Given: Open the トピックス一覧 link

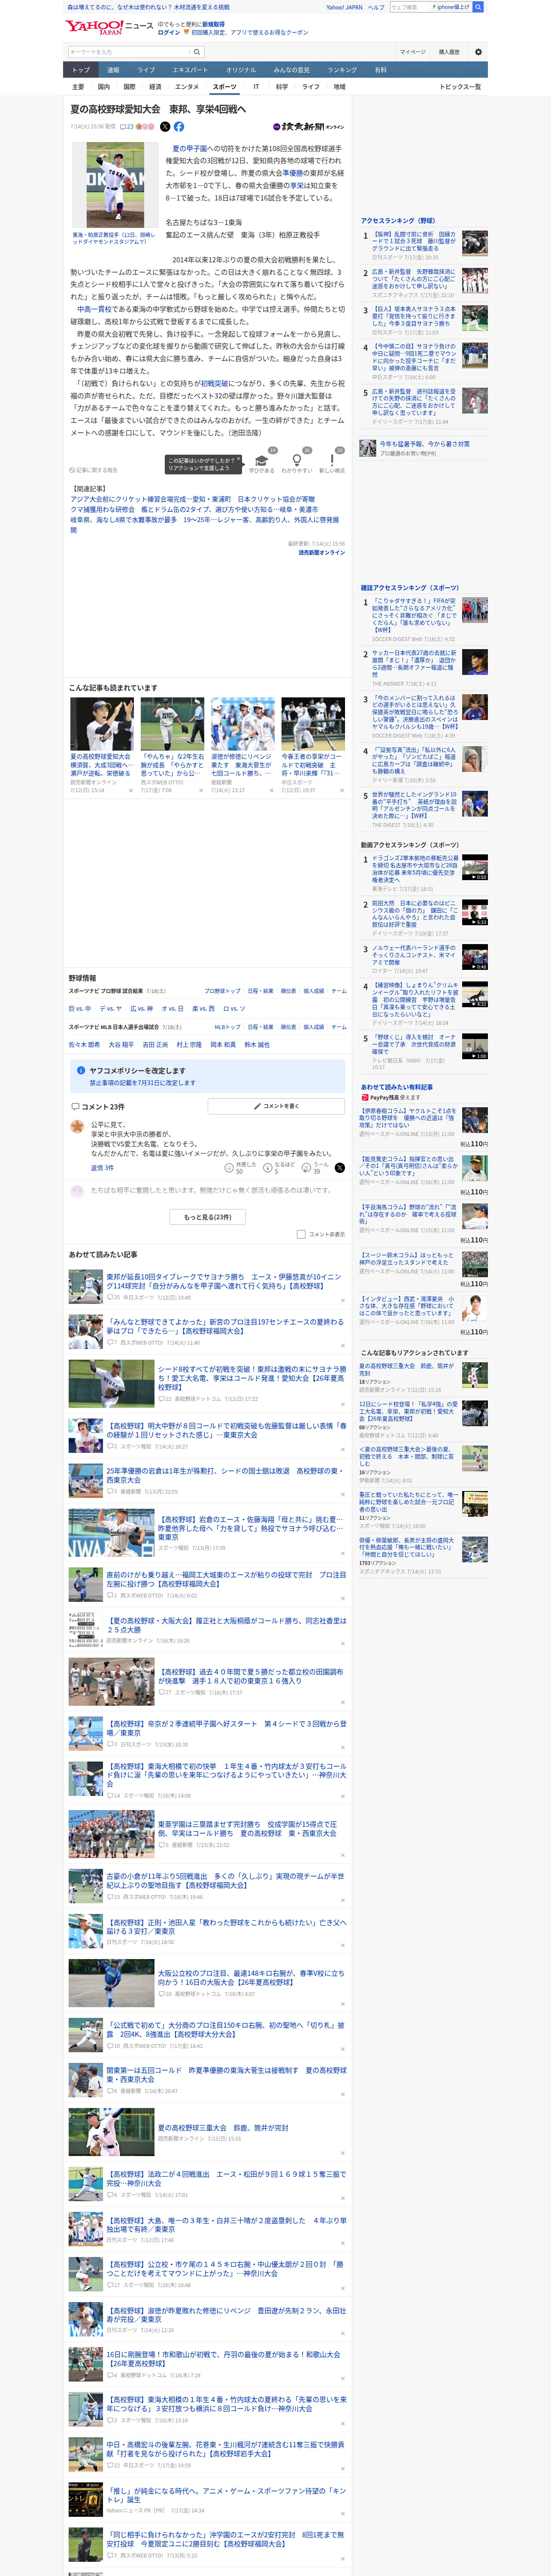Looking at the screenshot, I should 460,87.
